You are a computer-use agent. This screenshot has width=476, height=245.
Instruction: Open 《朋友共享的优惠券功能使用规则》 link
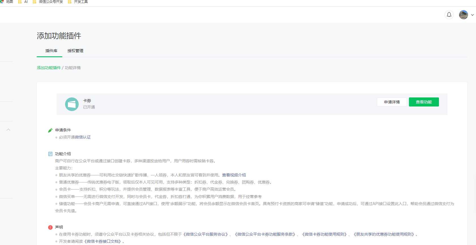[x=384, y=234]
